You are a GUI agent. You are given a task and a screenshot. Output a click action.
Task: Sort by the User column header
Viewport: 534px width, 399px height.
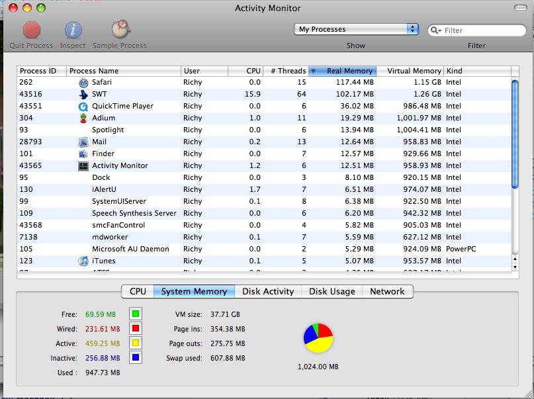[x=204, y=71]
